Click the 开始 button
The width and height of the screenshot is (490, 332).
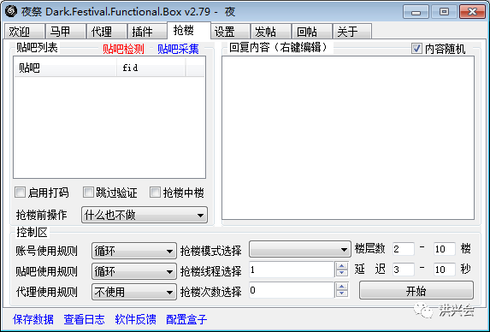pos(416,290)
